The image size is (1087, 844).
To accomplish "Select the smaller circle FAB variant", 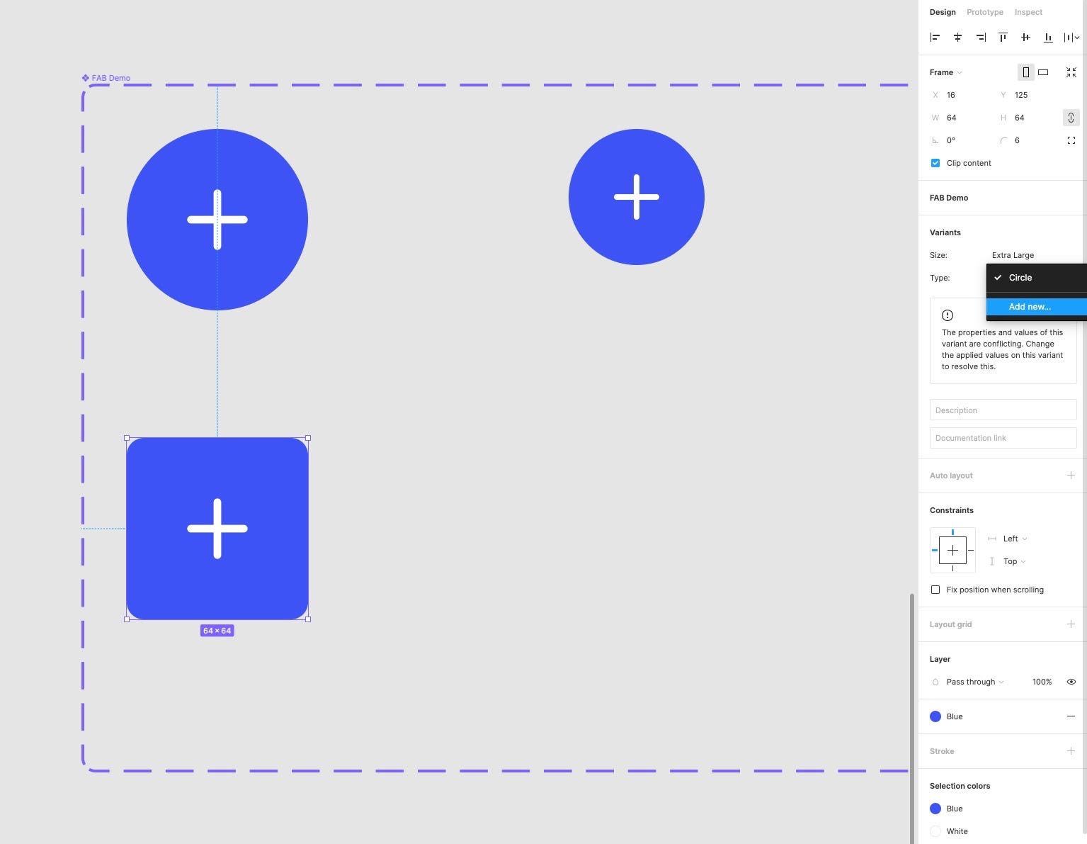I will pos(637,197).
